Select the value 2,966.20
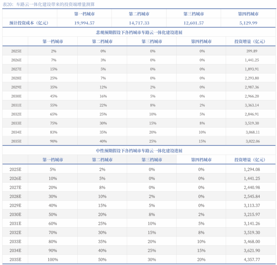The height and width of the screenshot is (265, 277). tap(252, 96)
